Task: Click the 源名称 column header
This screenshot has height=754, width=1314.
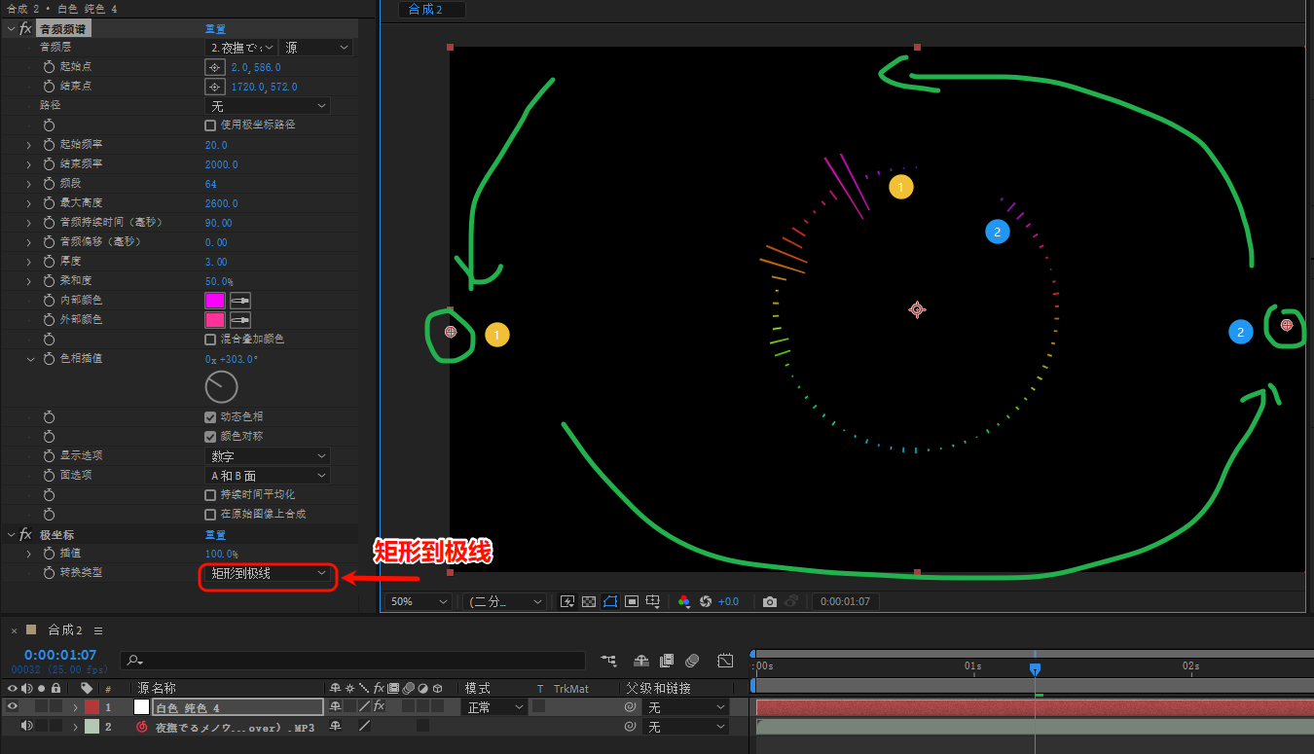Action: click(156, 689)
